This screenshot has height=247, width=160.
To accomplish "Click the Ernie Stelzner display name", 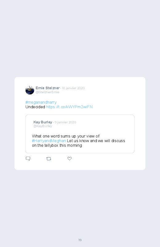I will 48,88.
